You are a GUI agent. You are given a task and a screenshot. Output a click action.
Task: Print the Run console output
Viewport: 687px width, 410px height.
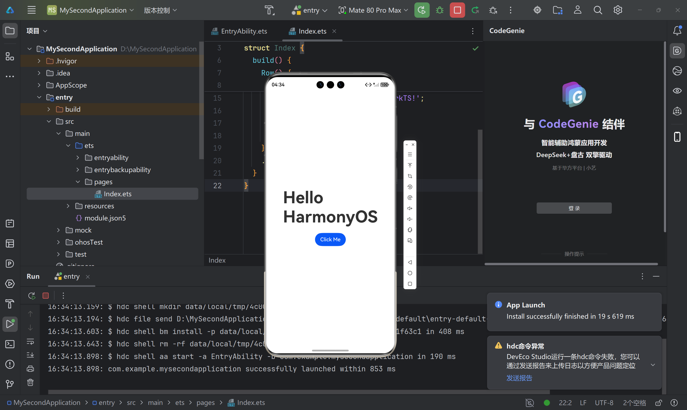pyautogui.click(x=30, y=369)
